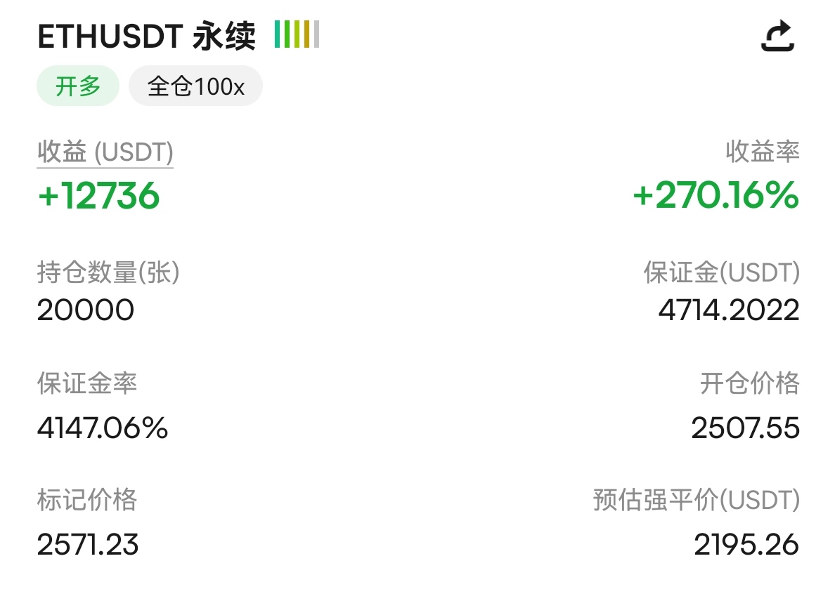Tap the 收益率 label
Viewport: 835px width, 601px height.
[762, 152]
